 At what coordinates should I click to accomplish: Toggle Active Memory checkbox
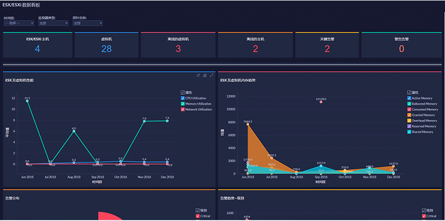[409, 98]
